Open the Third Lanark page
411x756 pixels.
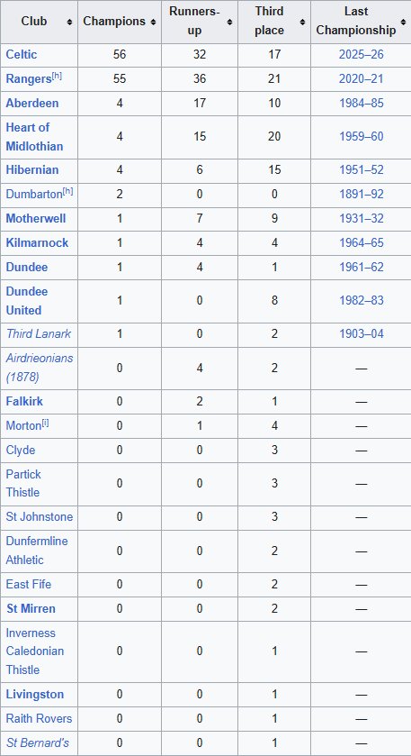pyautogui.click(x=39, y=333)
